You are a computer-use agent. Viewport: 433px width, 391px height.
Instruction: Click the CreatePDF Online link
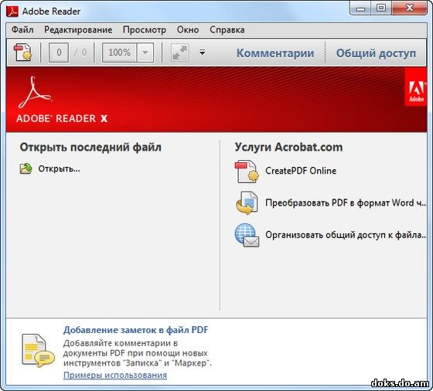point(301,171)
